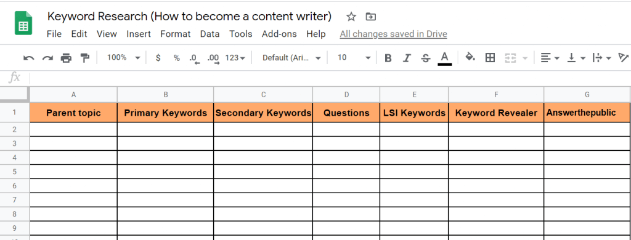631x240 pixels.
Task: Select column F header
Action: pos(496,95)
